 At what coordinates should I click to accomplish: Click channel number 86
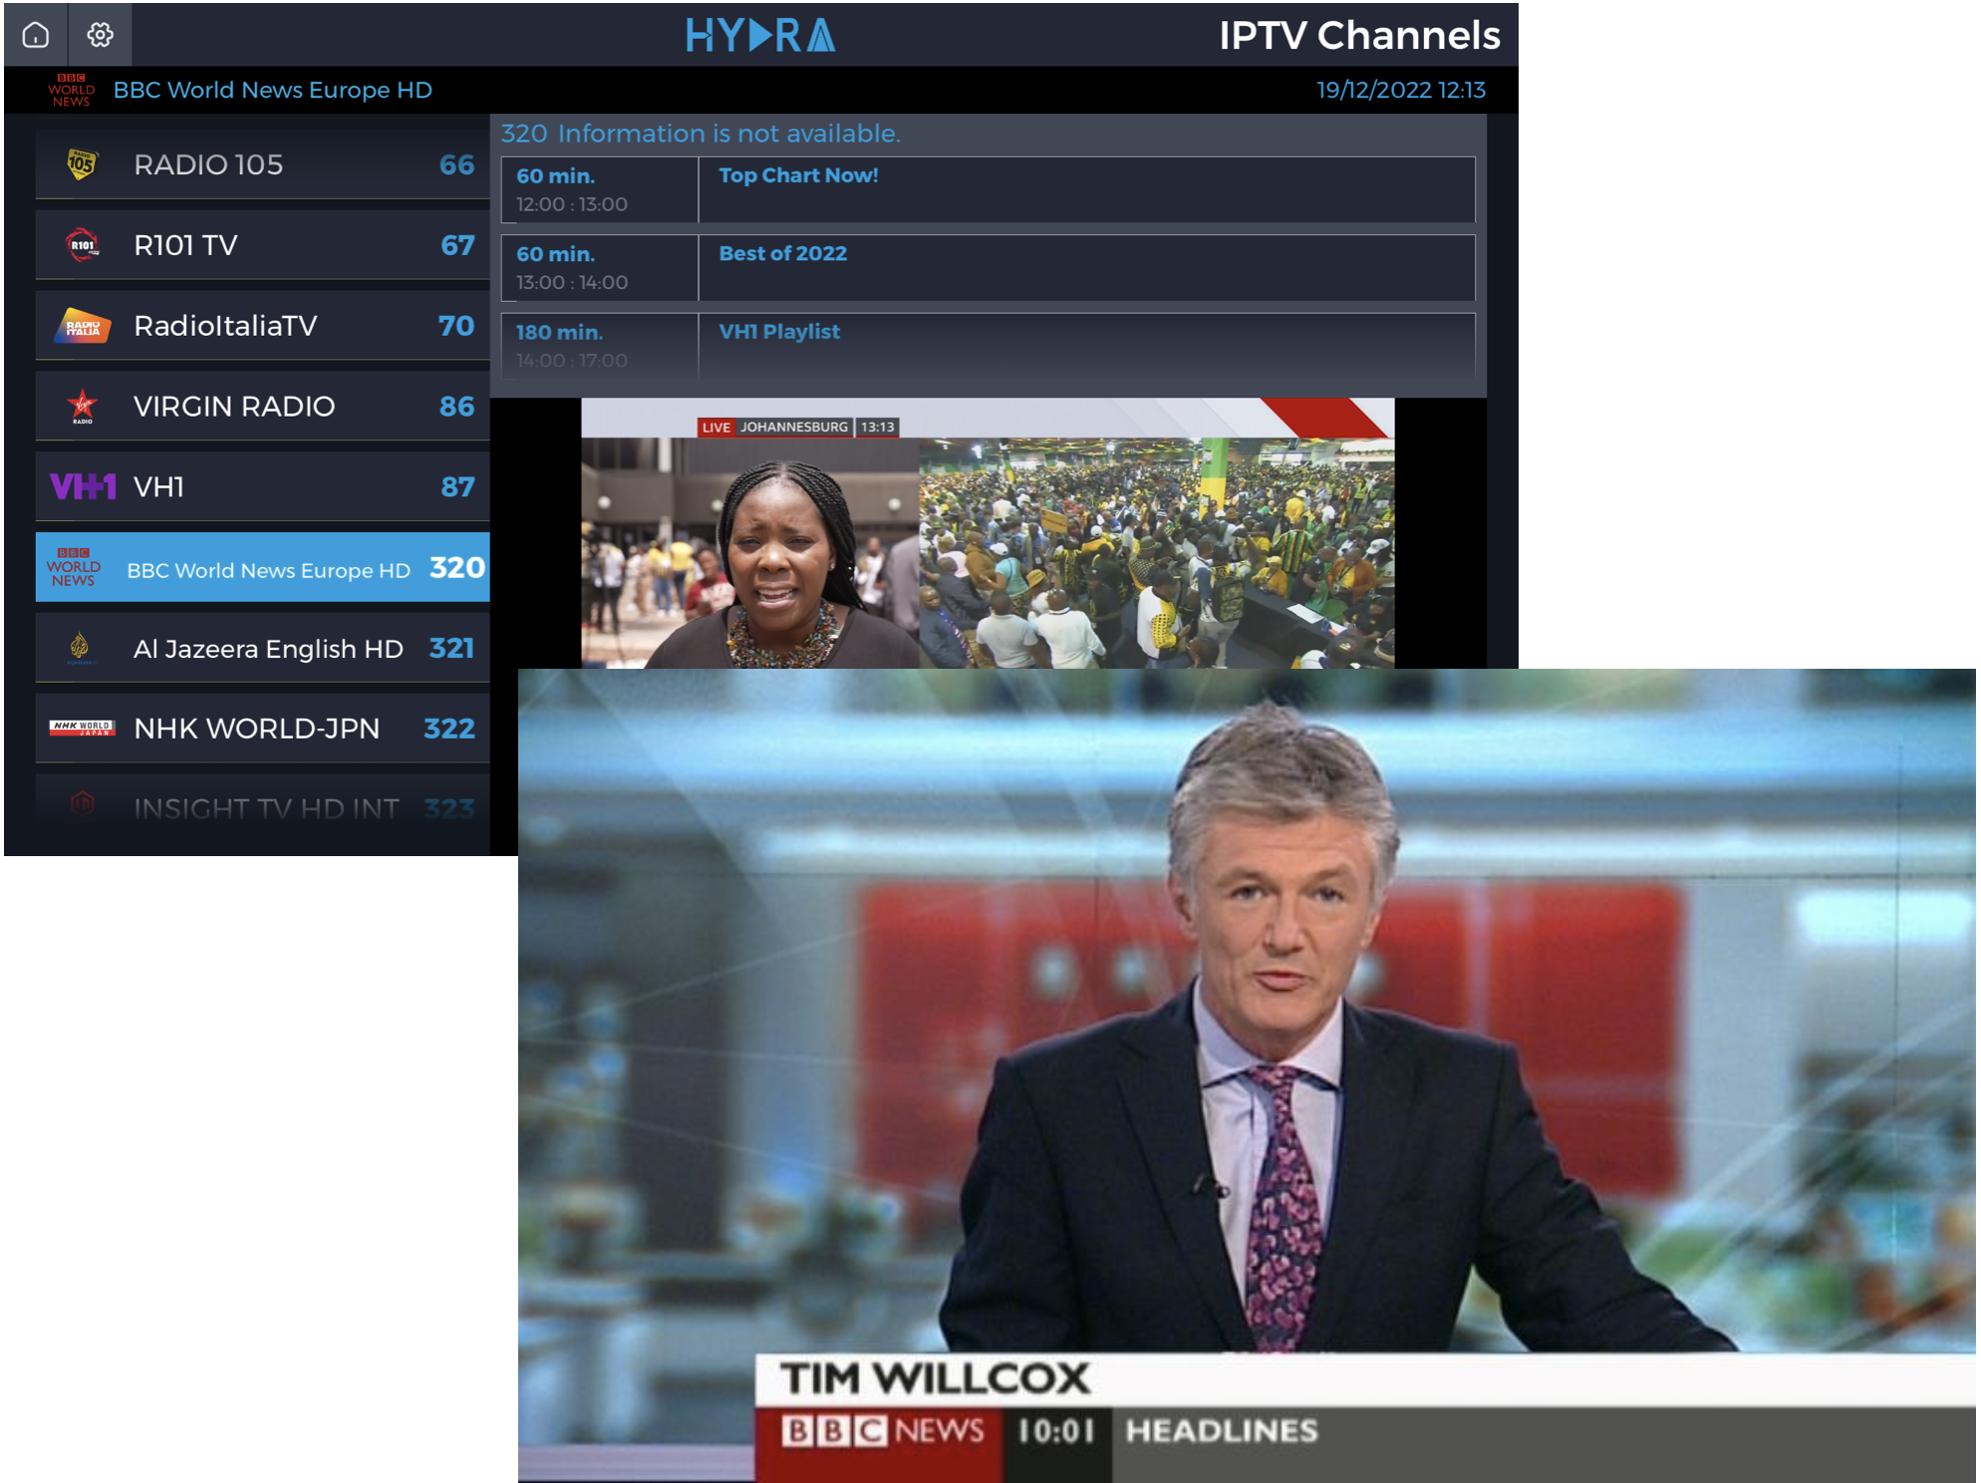tap(457, 407)
